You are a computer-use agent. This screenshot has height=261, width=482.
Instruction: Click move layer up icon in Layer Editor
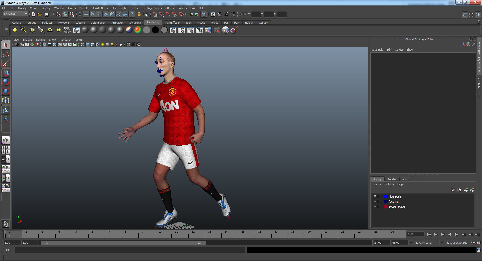click(x=453, y=190)
